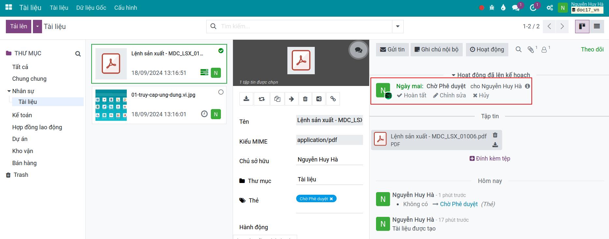Collapse the Nhân sự folder
Image resolution: width=609 pixels, height=239 pixels.
tap(9, 91)
